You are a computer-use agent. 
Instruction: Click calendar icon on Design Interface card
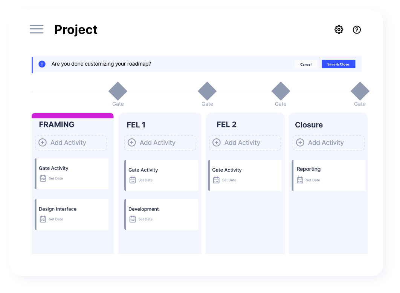(43, 219)
